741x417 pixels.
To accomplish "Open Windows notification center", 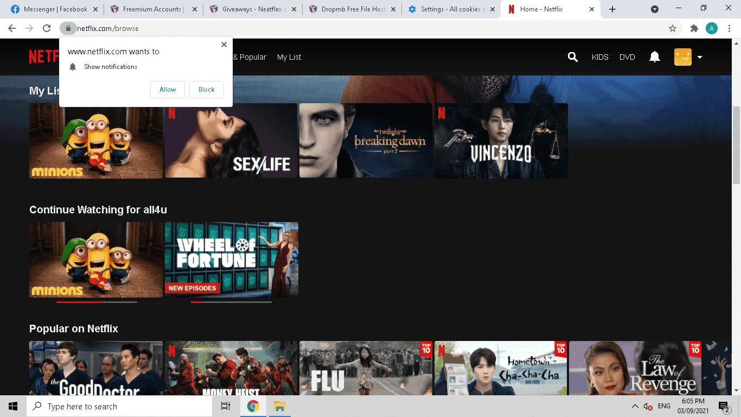I will coord(724,406).
